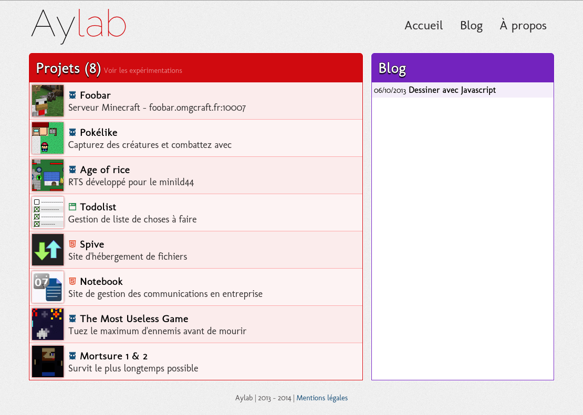Open the Spive arrows thumbnail
Screen dimensions: 583x415
pyautogui.click(x=48, y=250)
